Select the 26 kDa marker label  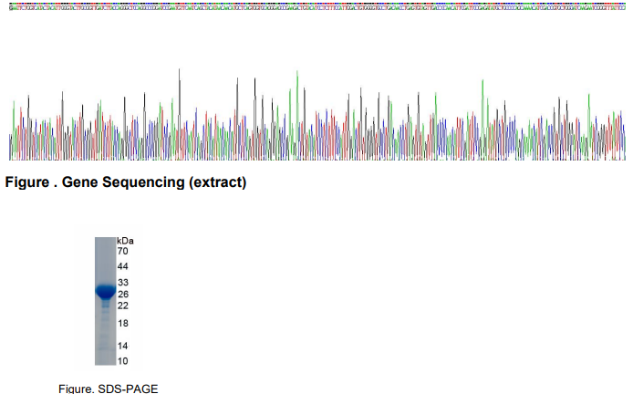[x=123, y=295]
